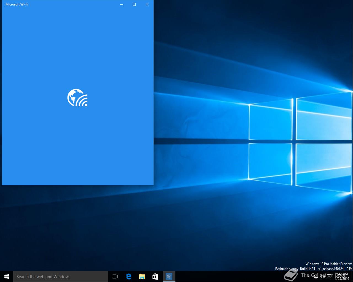Click the Search the web and Windows box
The image size is (353, 282).
click(x=61, y=276)
